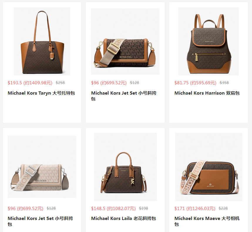Open the Maeve camera bag image
The image size is (252, 232).
[x=209, y=167]
